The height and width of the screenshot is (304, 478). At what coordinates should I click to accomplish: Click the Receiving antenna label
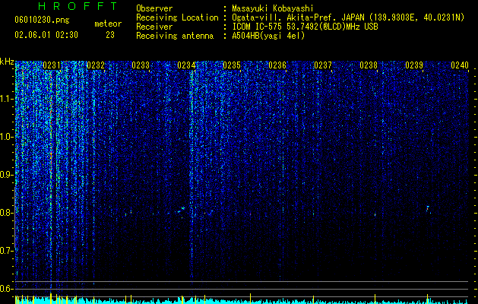(x=175, y=36)
